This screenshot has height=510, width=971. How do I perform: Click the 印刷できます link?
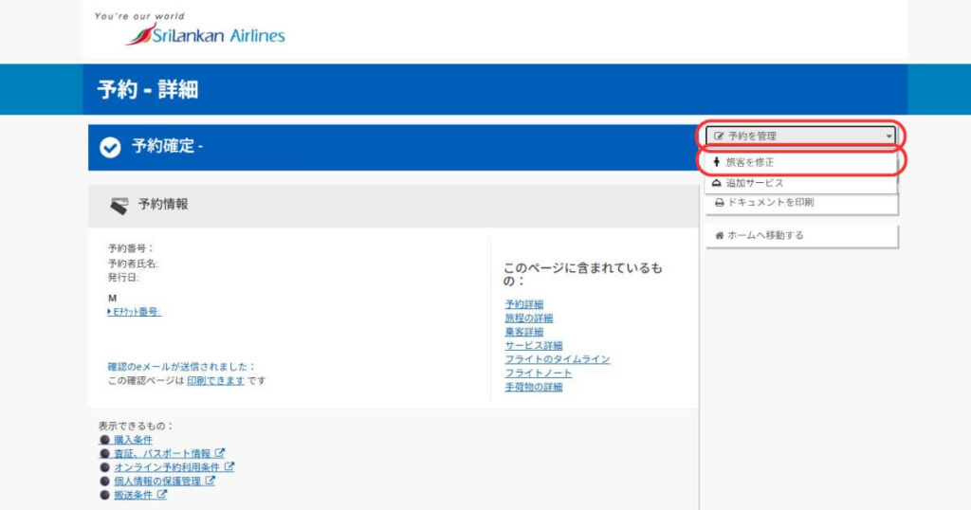pos(215,381)
